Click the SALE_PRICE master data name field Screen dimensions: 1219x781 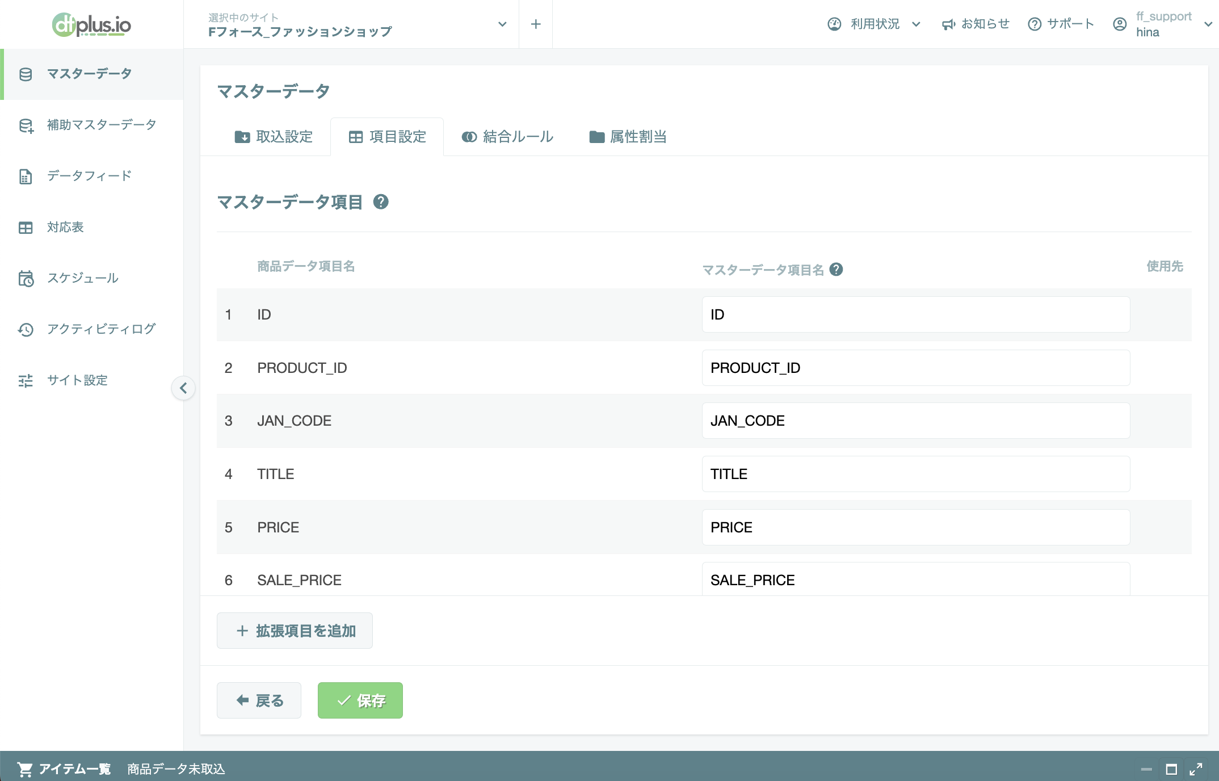[x=916, y=579]
